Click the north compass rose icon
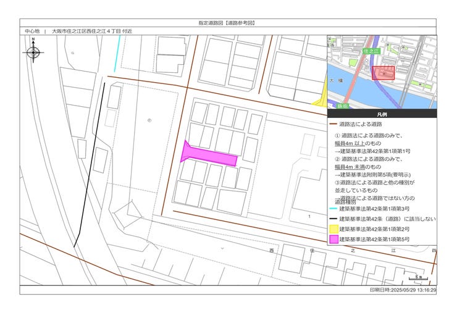457x323 pixels. (33, 52)
